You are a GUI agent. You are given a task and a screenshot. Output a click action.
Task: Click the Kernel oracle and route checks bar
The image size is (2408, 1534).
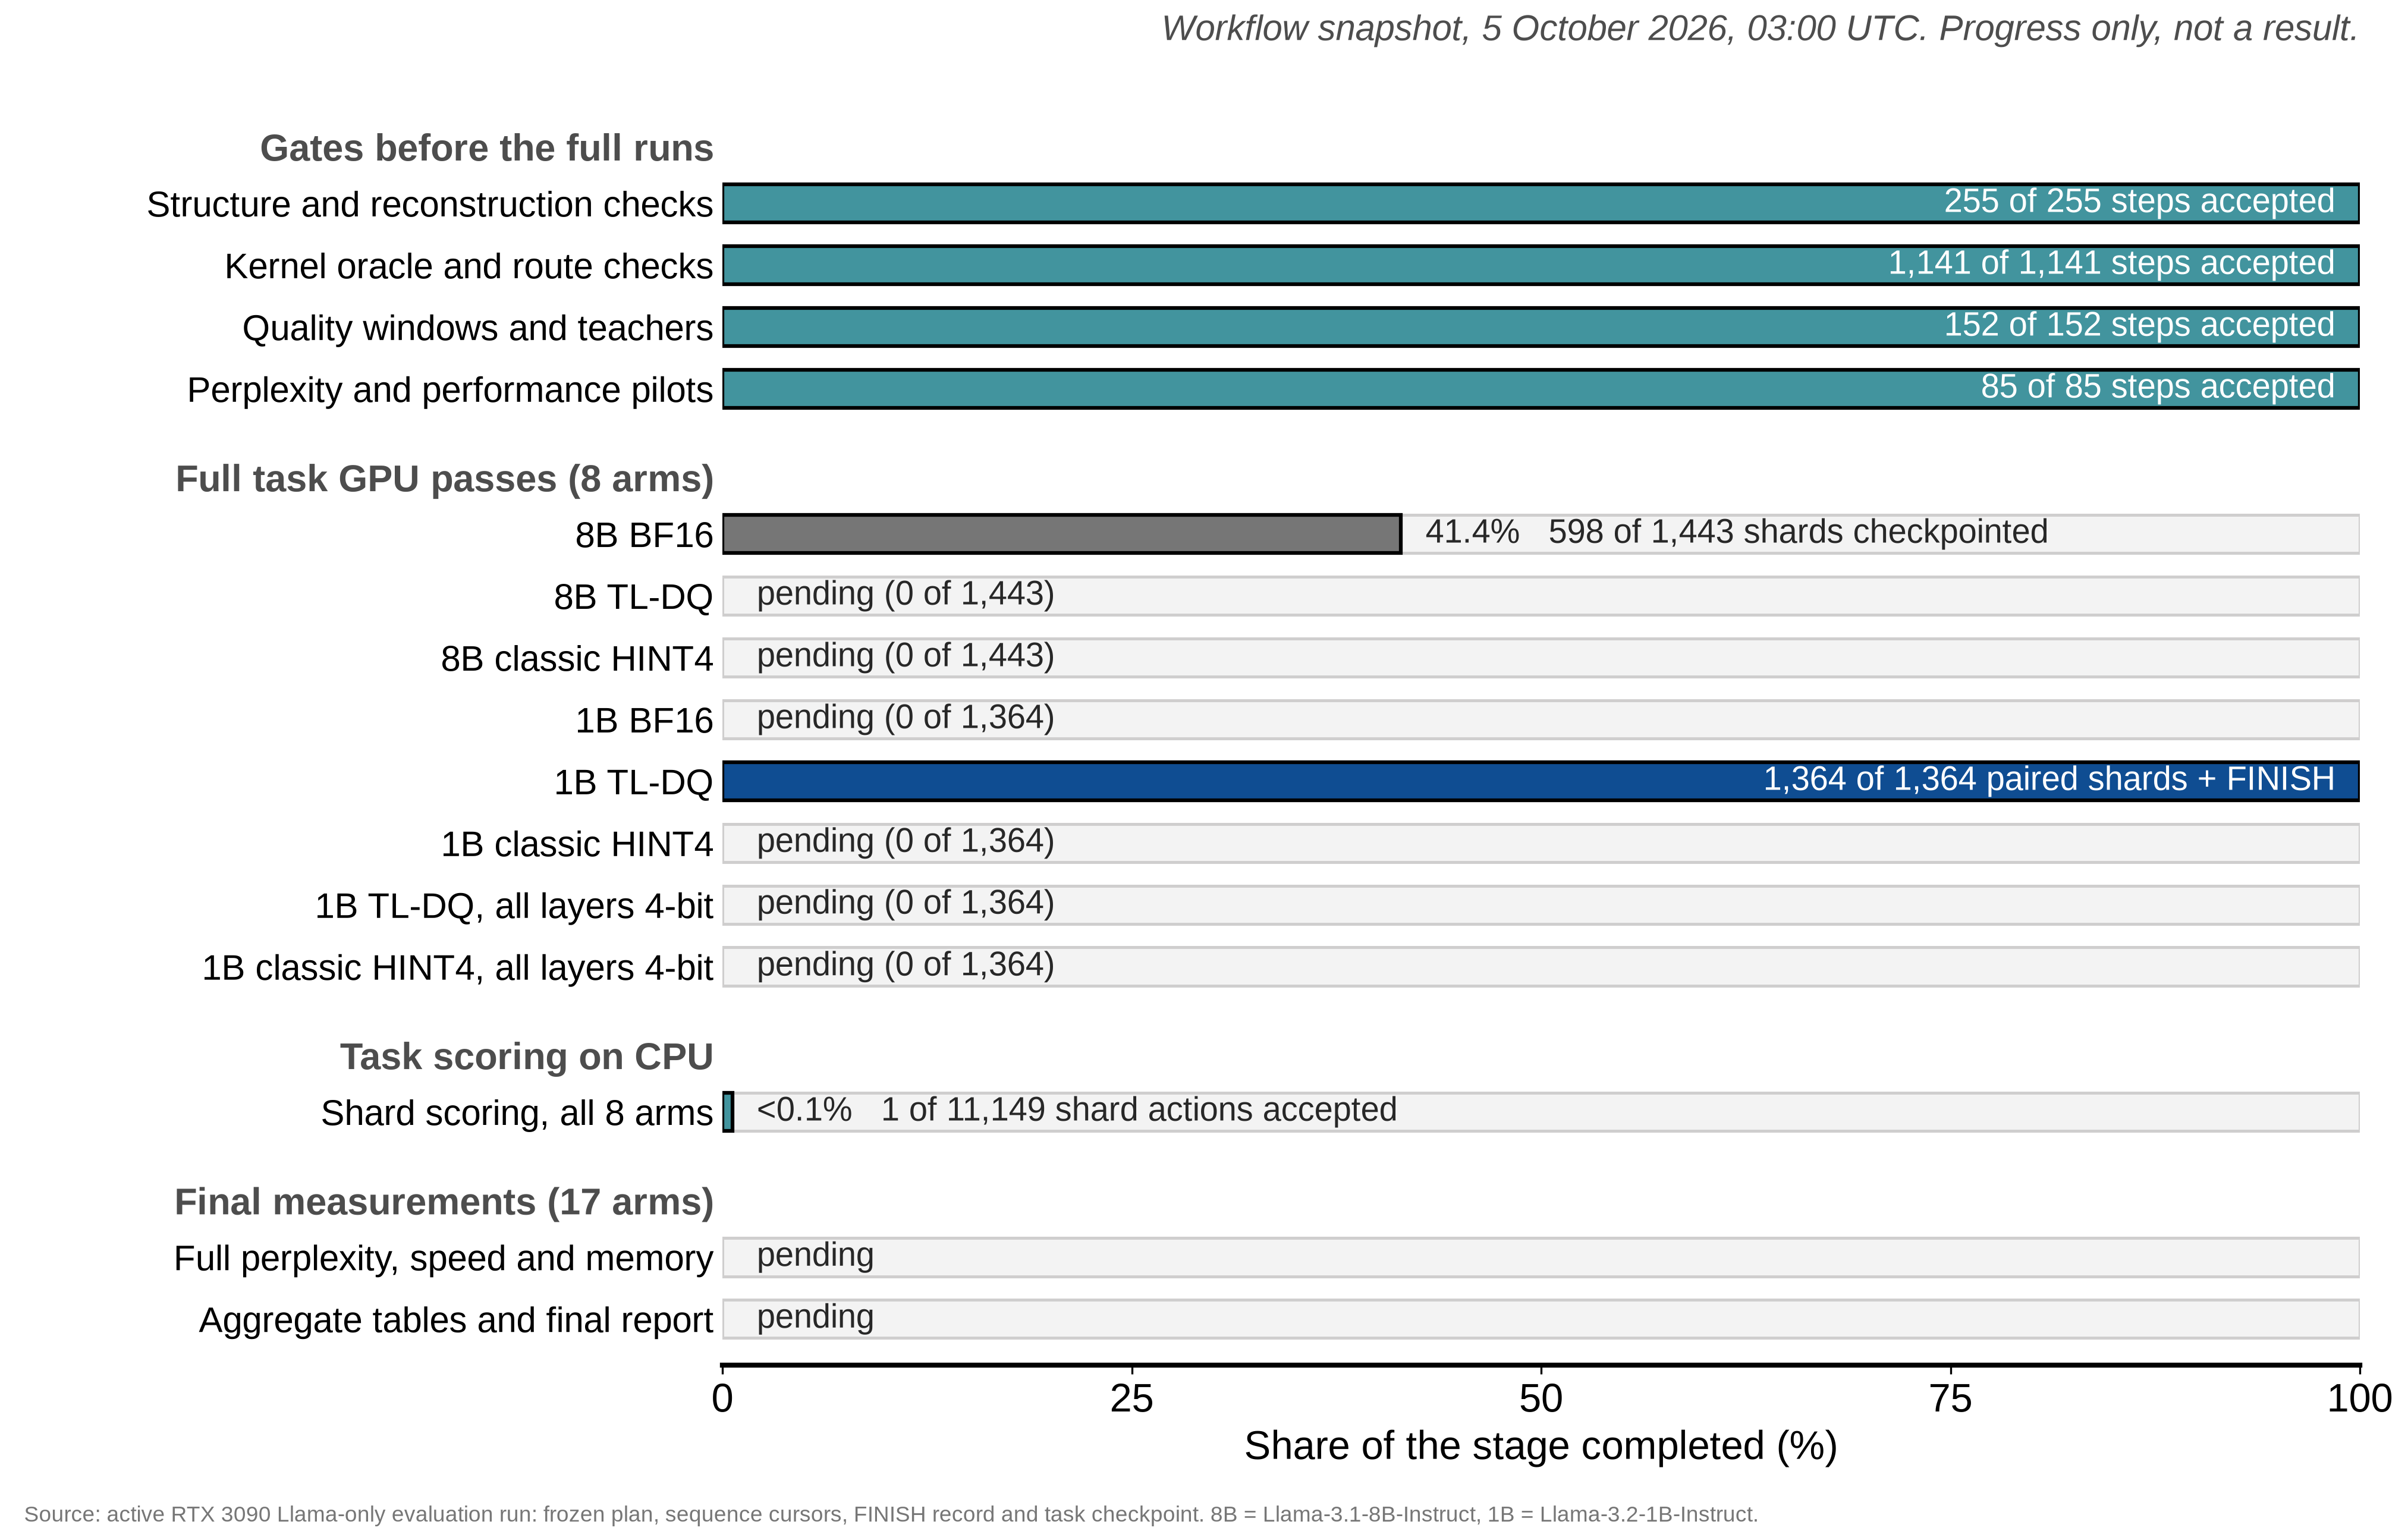point(1540,265)
